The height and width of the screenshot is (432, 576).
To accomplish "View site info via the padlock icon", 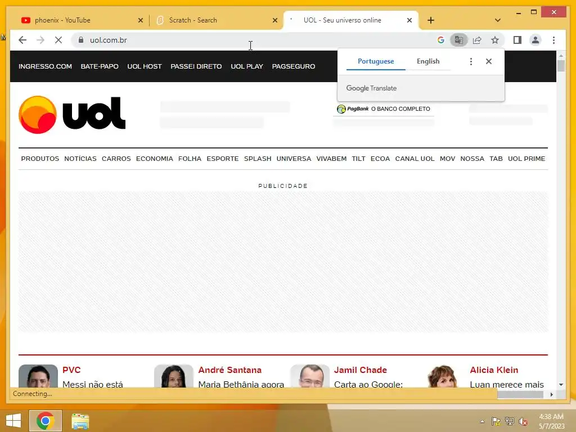I will click(81, 40).
